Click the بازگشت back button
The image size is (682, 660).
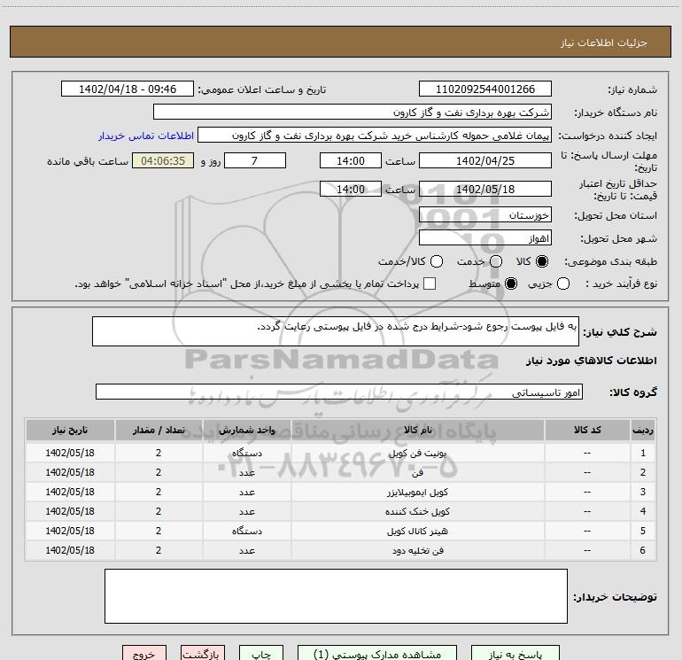pos(203,654)
